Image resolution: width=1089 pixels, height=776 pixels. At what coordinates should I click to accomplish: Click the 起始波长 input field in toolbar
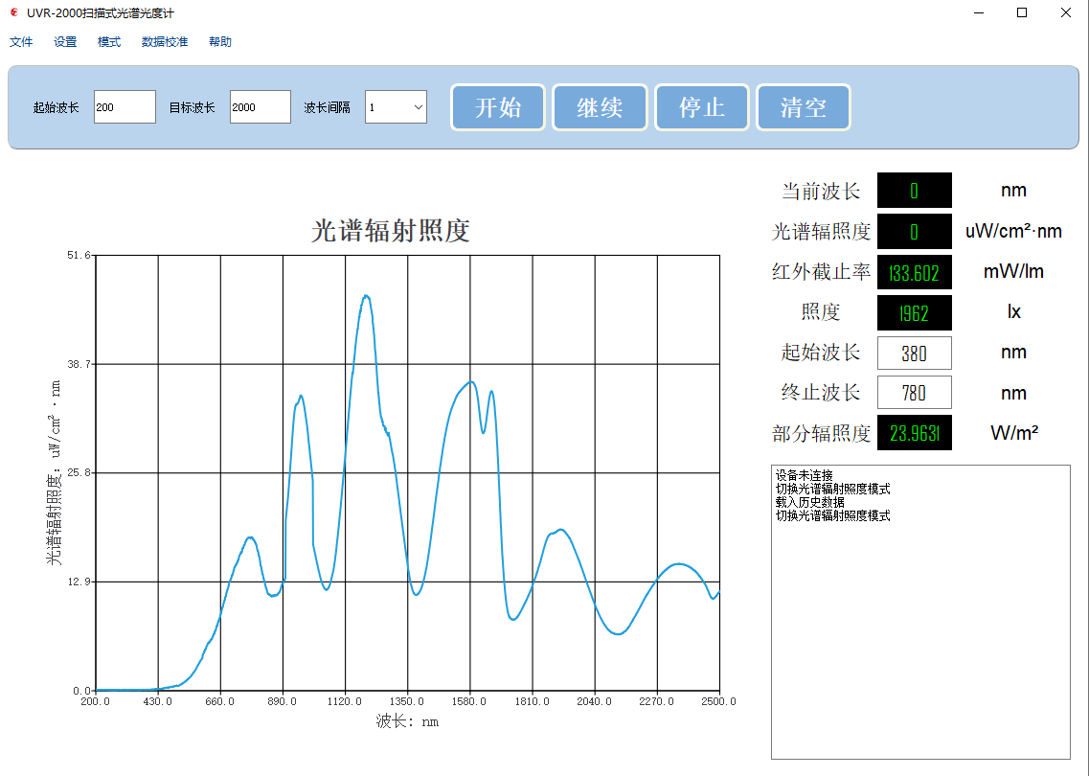coord(125,107)
